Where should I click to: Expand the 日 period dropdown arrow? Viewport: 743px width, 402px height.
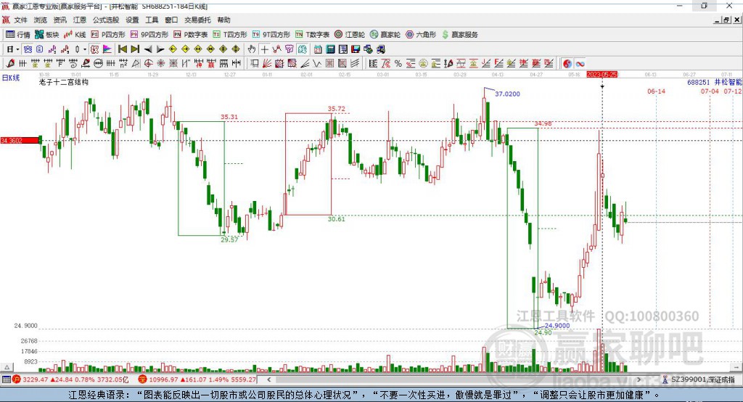click(x=17, y=49)
